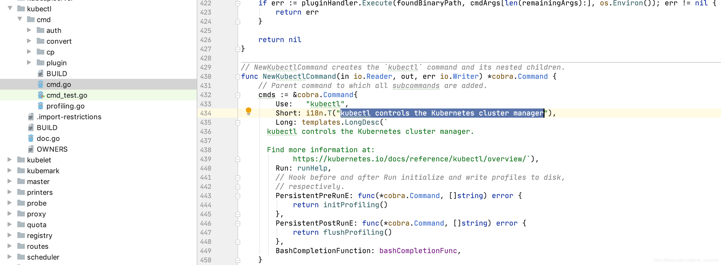
Task: Expand the proxy folder
Action: [x=9, y=213]
